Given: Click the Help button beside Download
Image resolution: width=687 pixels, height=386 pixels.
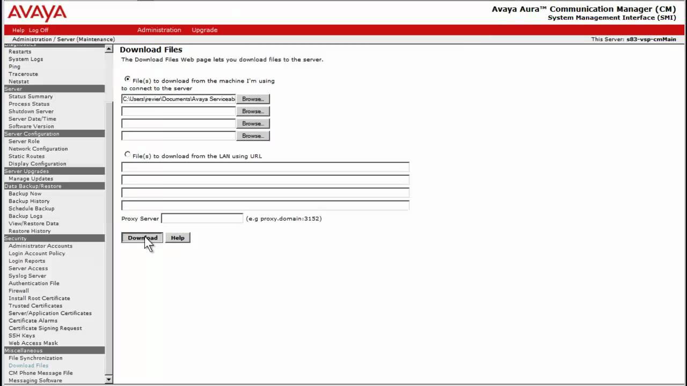Looking at the screenshot, I should 178,237.
